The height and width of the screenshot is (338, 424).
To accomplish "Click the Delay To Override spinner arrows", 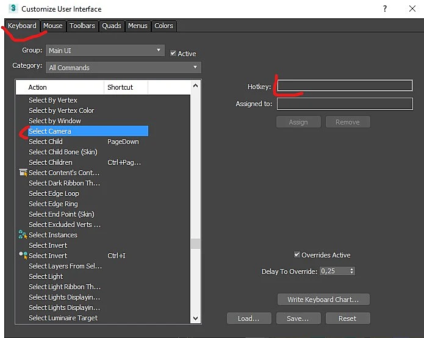I will click(x=351, y=271).
